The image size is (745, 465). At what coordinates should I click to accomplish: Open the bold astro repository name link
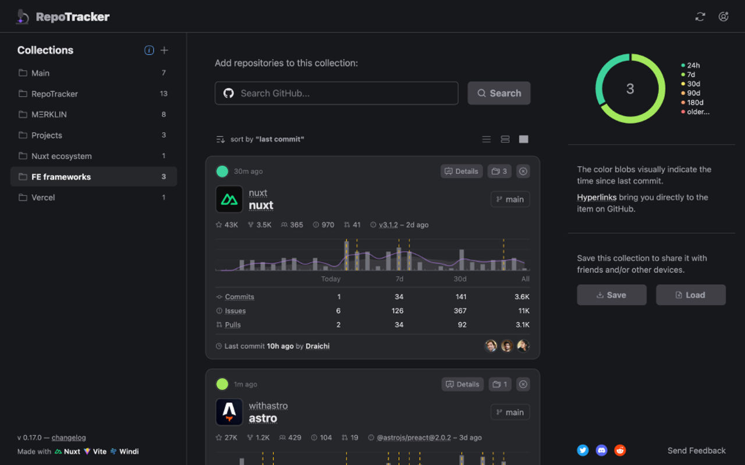(262, 418)
